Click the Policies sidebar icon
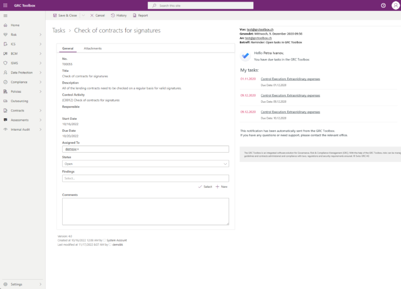Viewport: 401px width, 289px height. [x=5, y=91]
